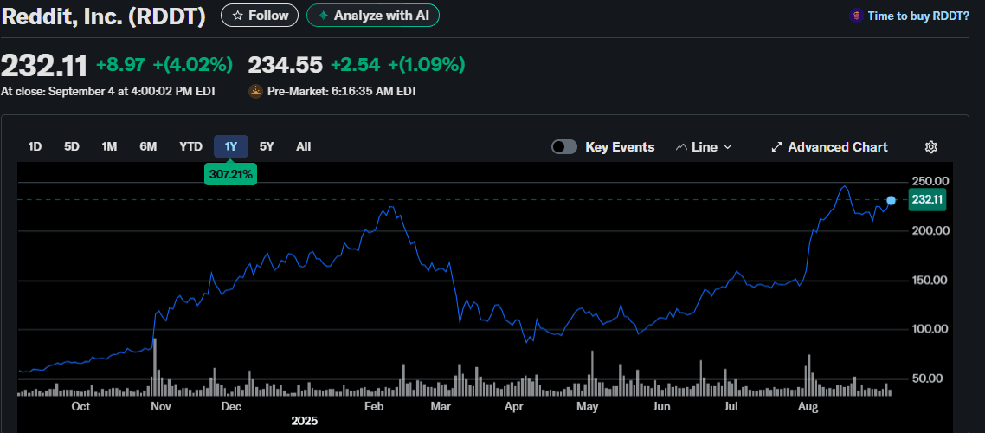Select the 5Y time range
985x433 pixels.
pos(267,146)
